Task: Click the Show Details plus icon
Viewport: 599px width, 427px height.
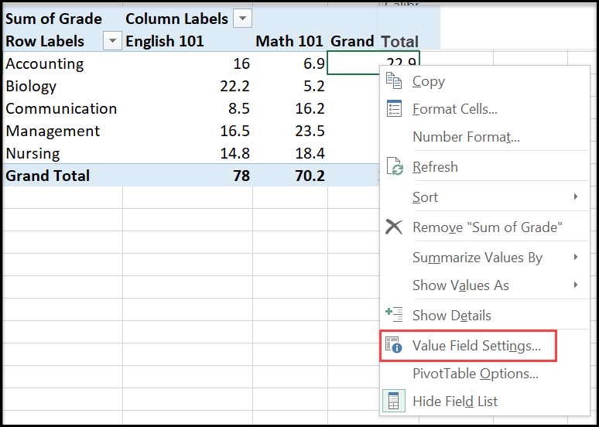Action: [394, 314]
